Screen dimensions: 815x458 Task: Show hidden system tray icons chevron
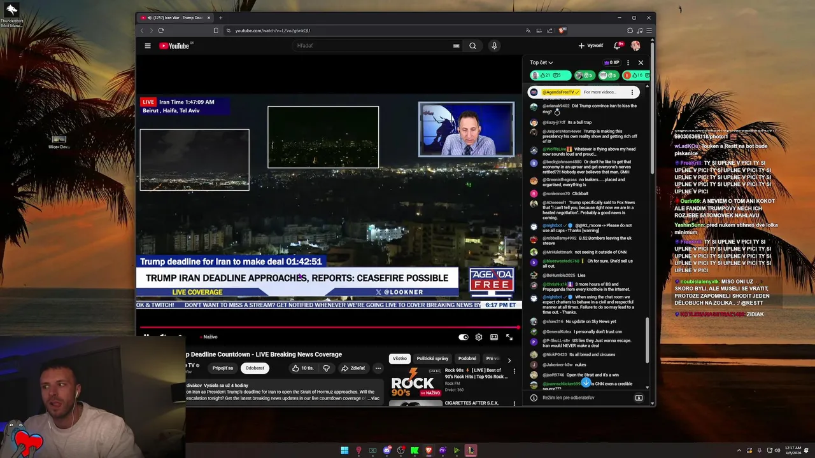(739, 450)
